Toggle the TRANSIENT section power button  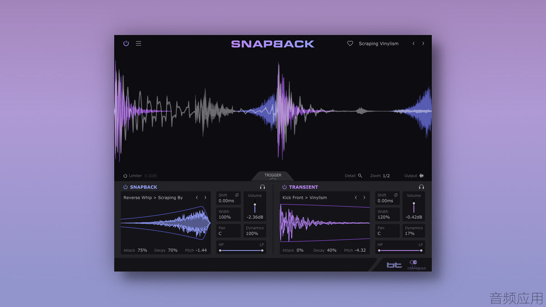(284, 187)
